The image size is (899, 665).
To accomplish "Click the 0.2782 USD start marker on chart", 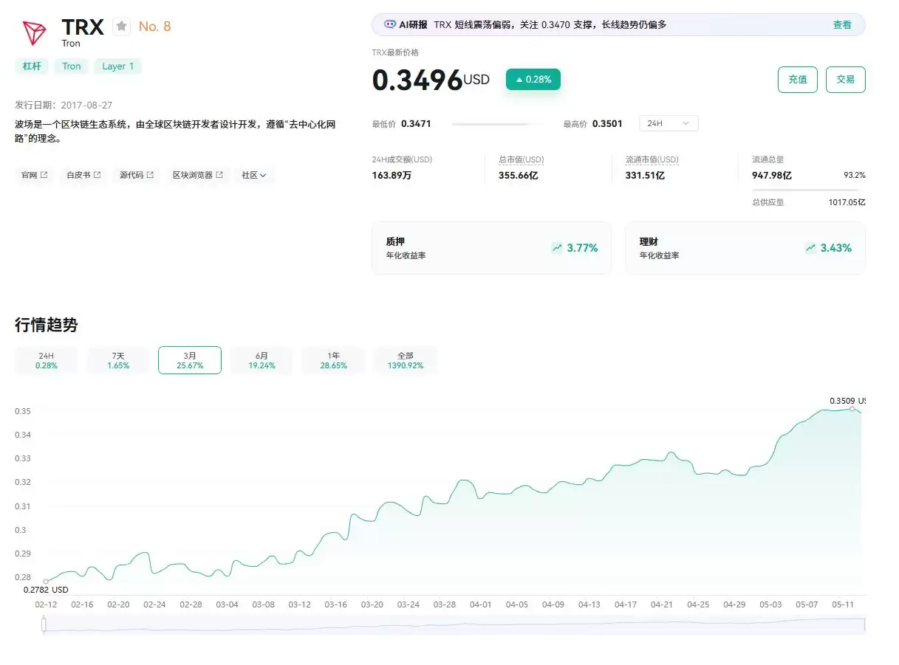I will pyautogui.click(x=46, y=582).
